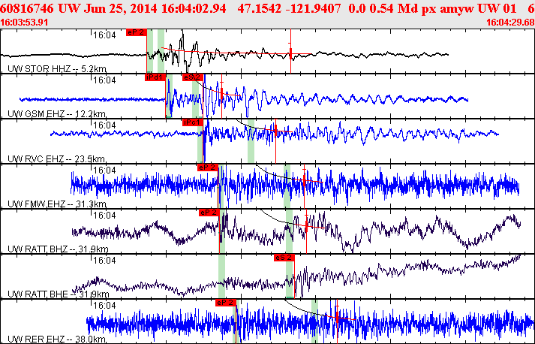The height and width of the screenshot is (344, 535).
Task: Click the second green predicted-arrival bar on RVC EHZ trace
Action: (x=251, y=141)
